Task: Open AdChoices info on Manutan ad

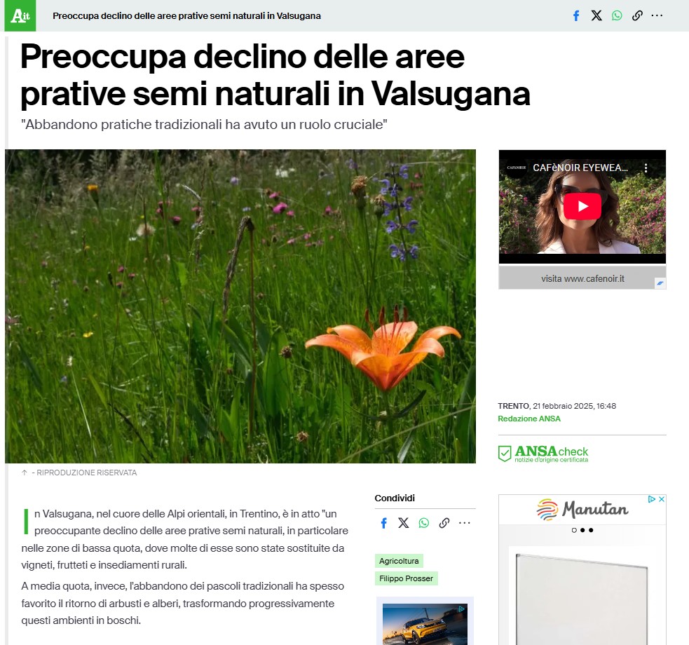Action: [x=652, y=499]
